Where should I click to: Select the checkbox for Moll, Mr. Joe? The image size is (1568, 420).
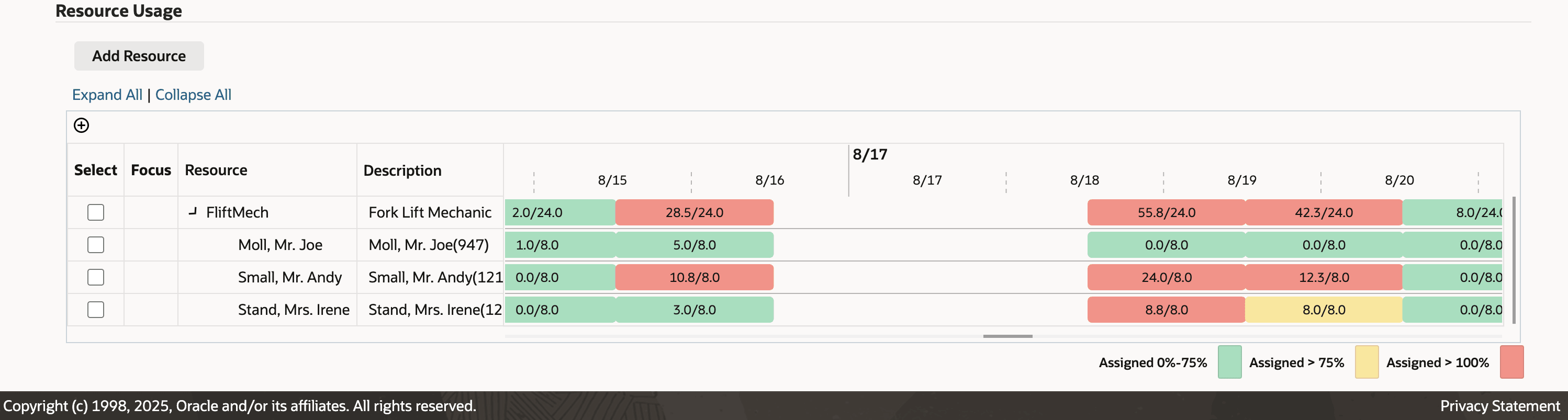96,245
